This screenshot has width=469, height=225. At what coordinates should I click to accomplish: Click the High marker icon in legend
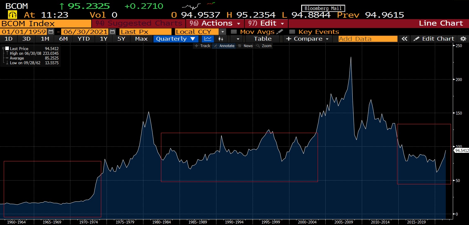[x=7, y=53]
